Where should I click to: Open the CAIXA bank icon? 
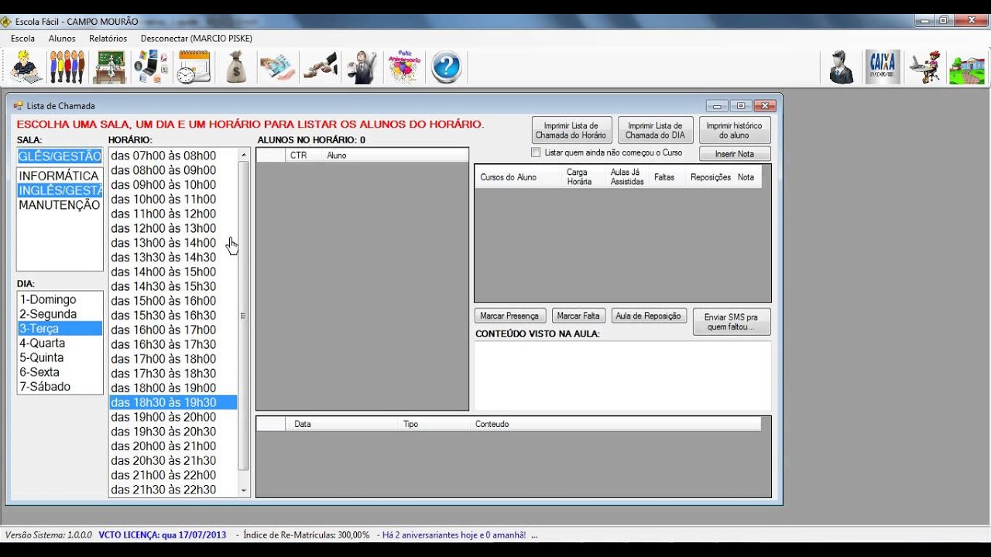(883, 67)
